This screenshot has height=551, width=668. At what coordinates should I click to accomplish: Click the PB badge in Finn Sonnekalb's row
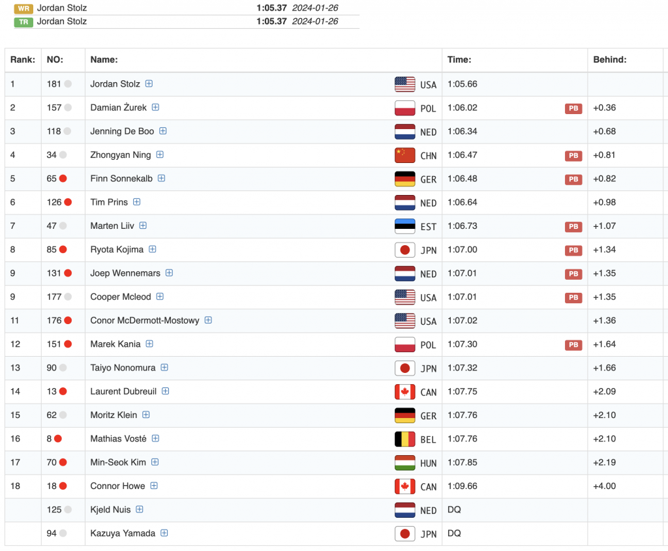click(573, 179)
